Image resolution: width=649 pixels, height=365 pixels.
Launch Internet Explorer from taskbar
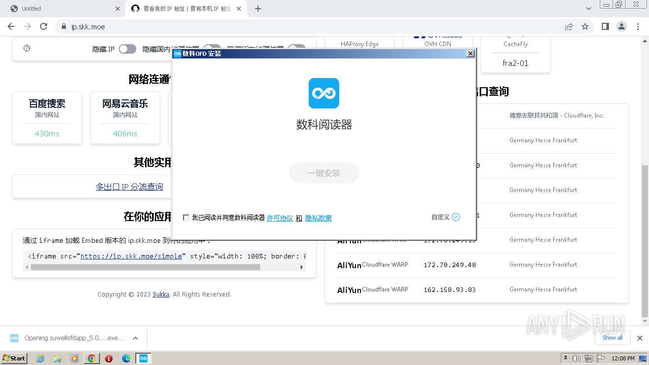40,358
